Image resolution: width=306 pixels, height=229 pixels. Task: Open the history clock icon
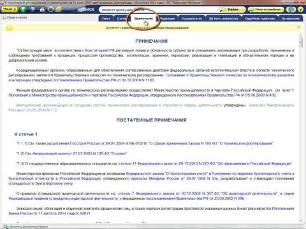pyautogui.click(x=50, y=10)
